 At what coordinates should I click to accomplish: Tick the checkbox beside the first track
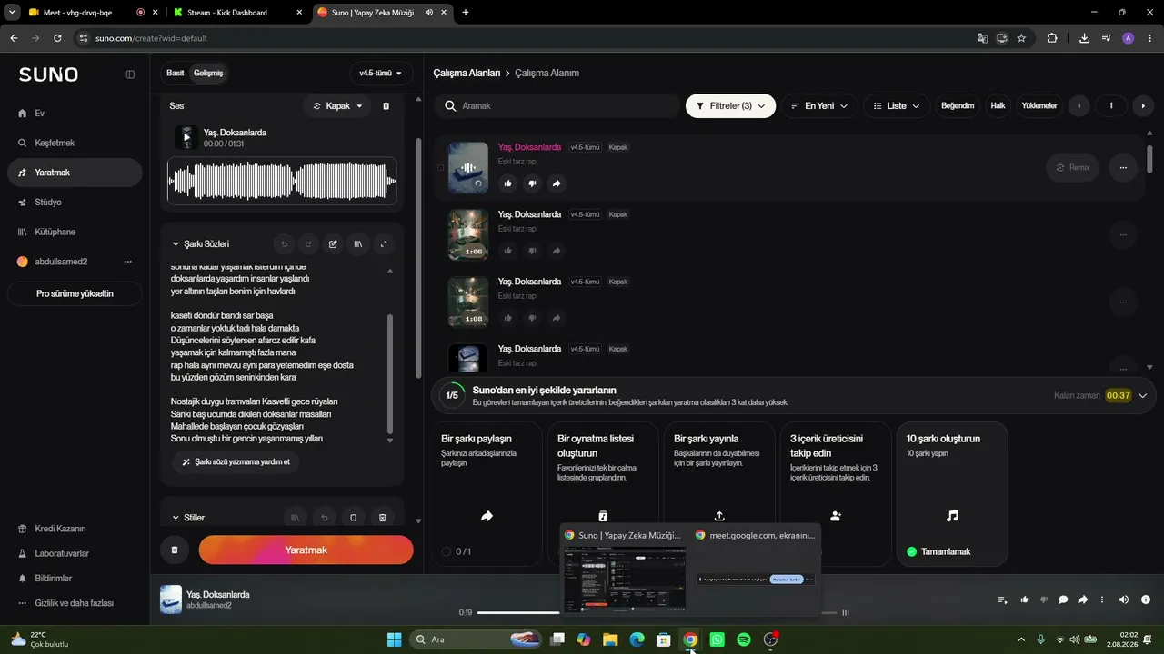[441, 167]
